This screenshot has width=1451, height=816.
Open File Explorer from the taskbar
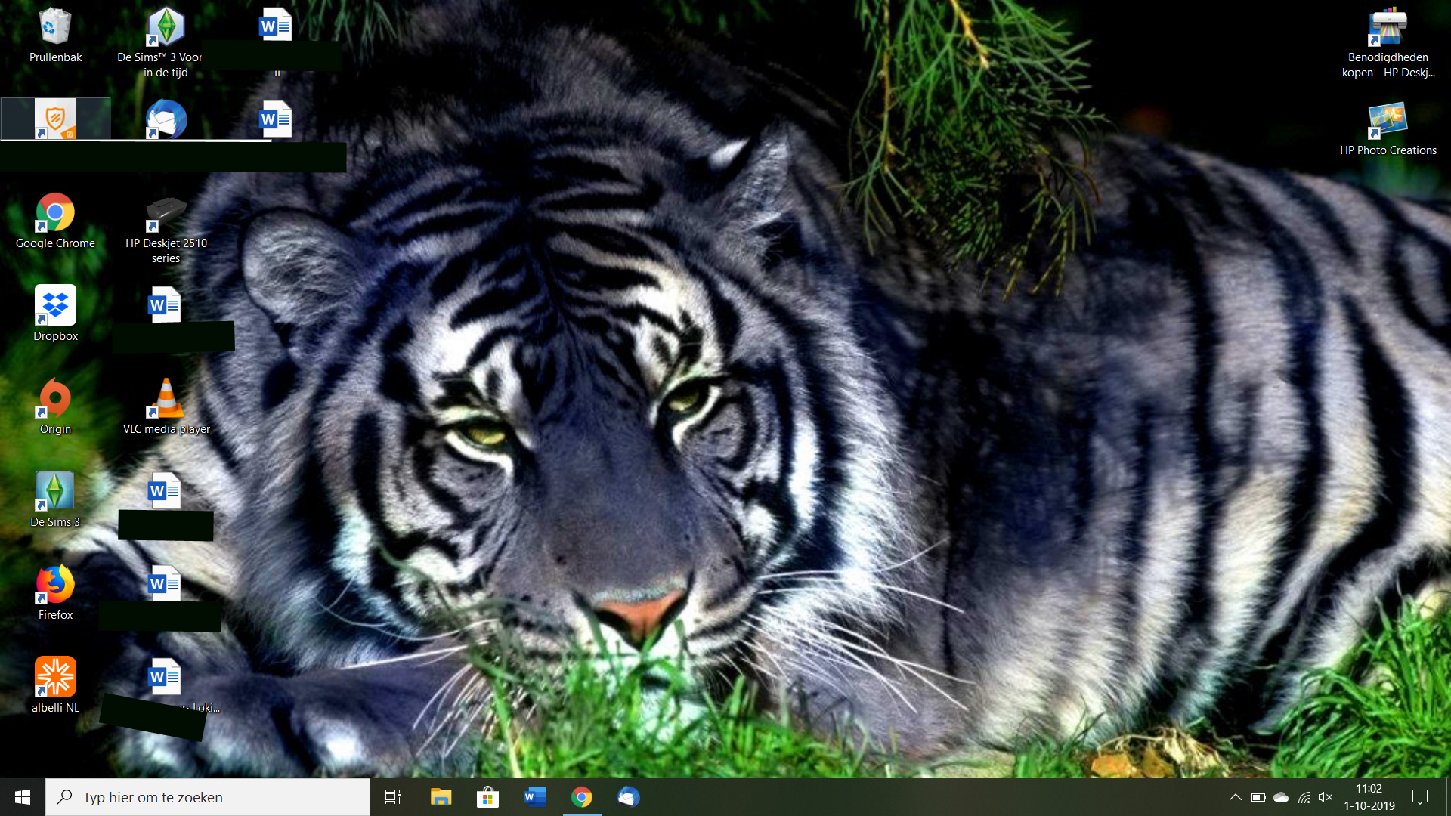click(x=441, y=797)
